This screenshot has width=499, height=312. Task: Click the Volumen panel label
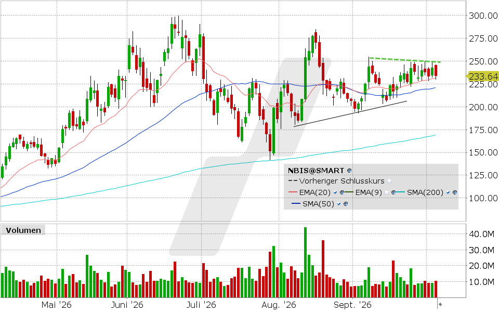tap(23, 230)
